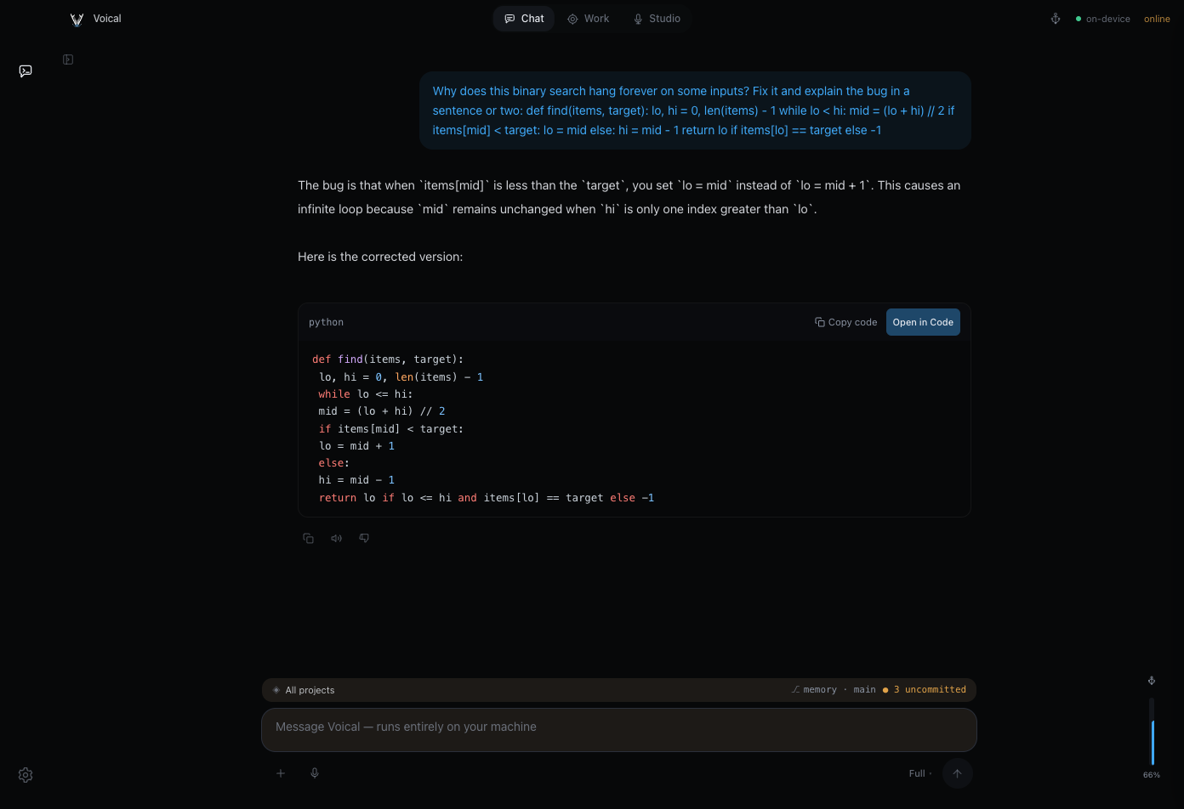Click the 'while lo <= hi:' code line

(366, 394)
